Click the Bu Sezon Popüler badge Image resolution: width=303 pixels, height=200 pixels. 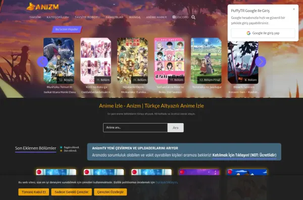pos(67,29)
